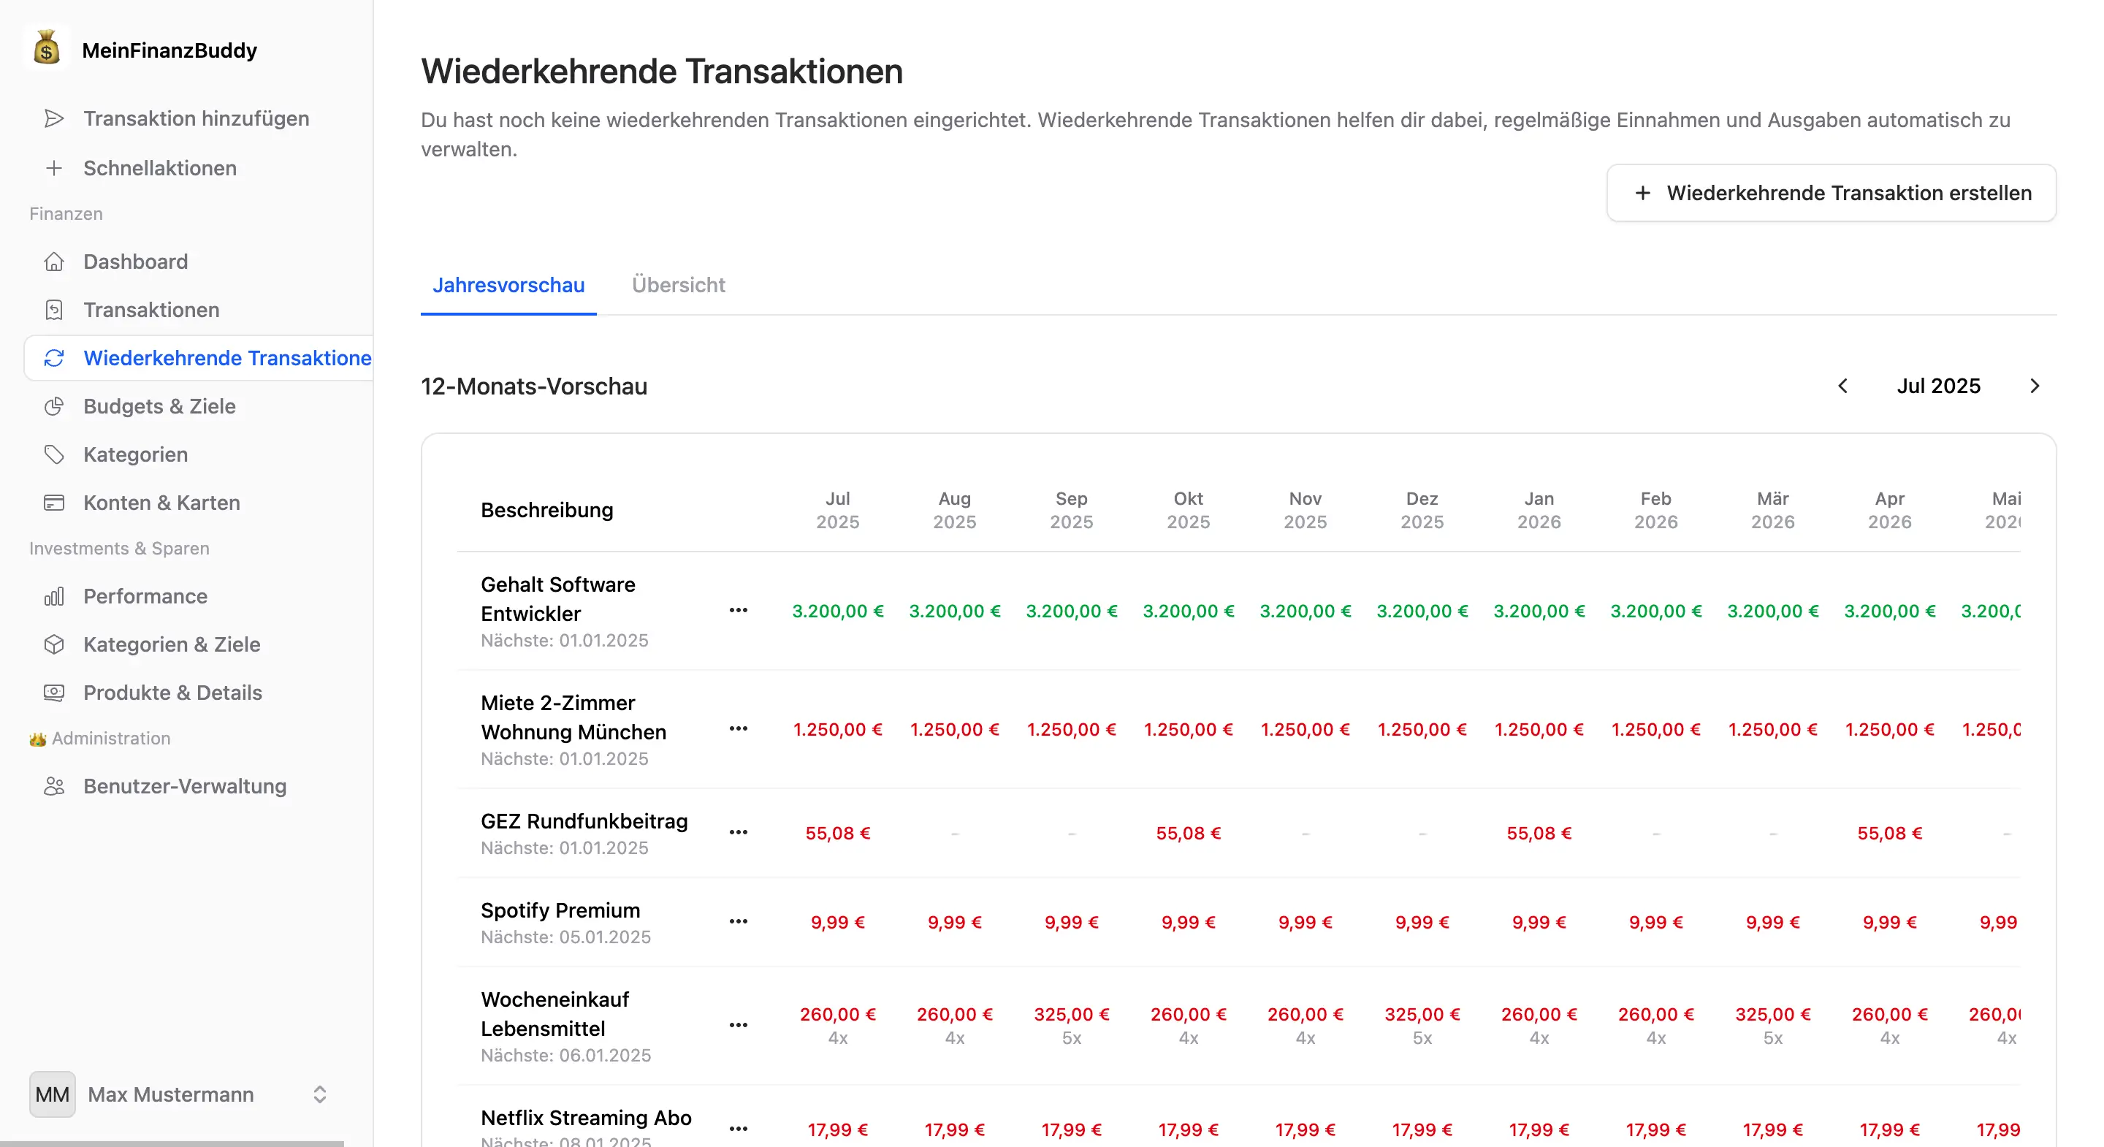Open Performance via the bar chart icon
Image resolution: width=2104 pixels, height=1147 pixels.
(54, 596)
